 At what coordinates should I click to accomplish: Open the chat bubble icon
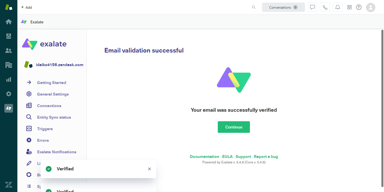[312, 7]
